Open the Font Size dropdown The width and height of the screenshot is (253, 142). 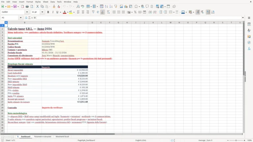(42, 12)
